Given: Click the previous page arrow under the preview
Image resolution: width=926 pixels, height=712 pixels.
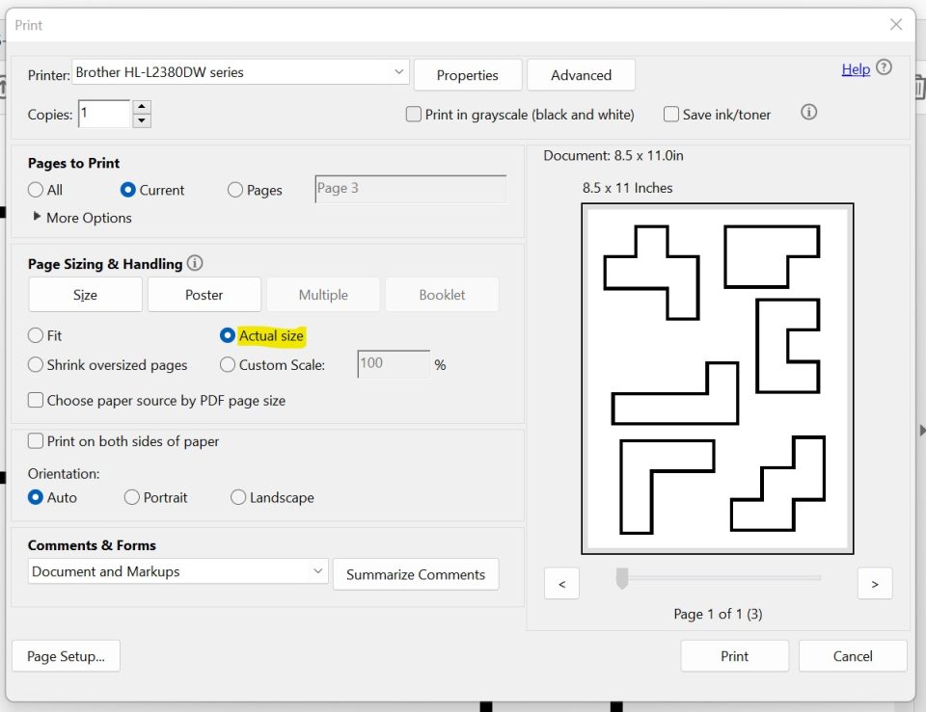Looking at the screenshot, I should pyautogui.click(x=562, y=583).
